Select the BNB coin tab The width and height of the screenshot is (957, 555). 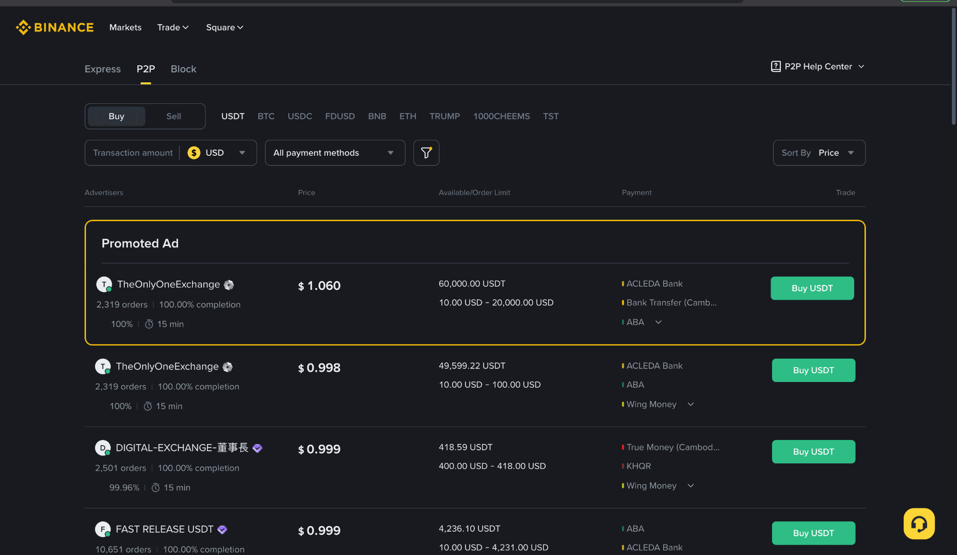377,116
